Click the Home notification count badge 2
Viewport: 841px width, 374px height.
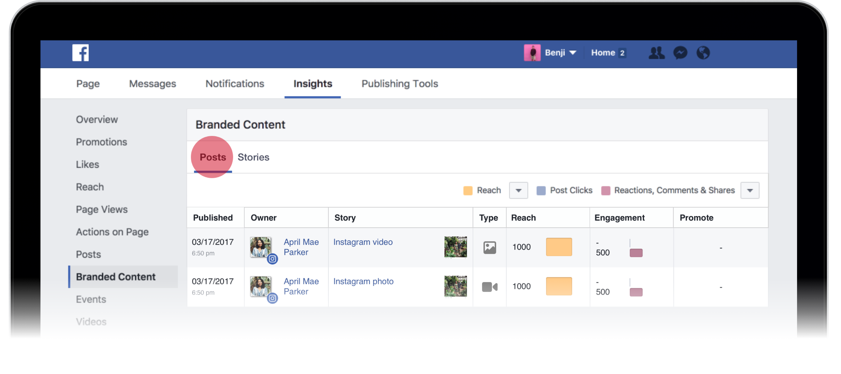click(622, 53)
